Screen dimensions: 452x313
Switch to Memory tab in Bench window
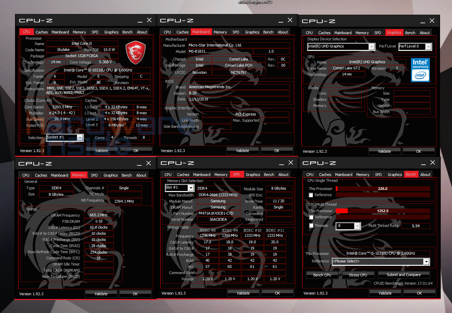tap(363, 175)
